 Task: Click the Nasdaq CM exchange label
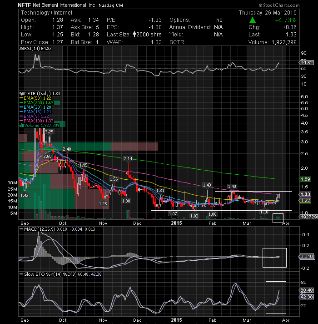[111, 5]
